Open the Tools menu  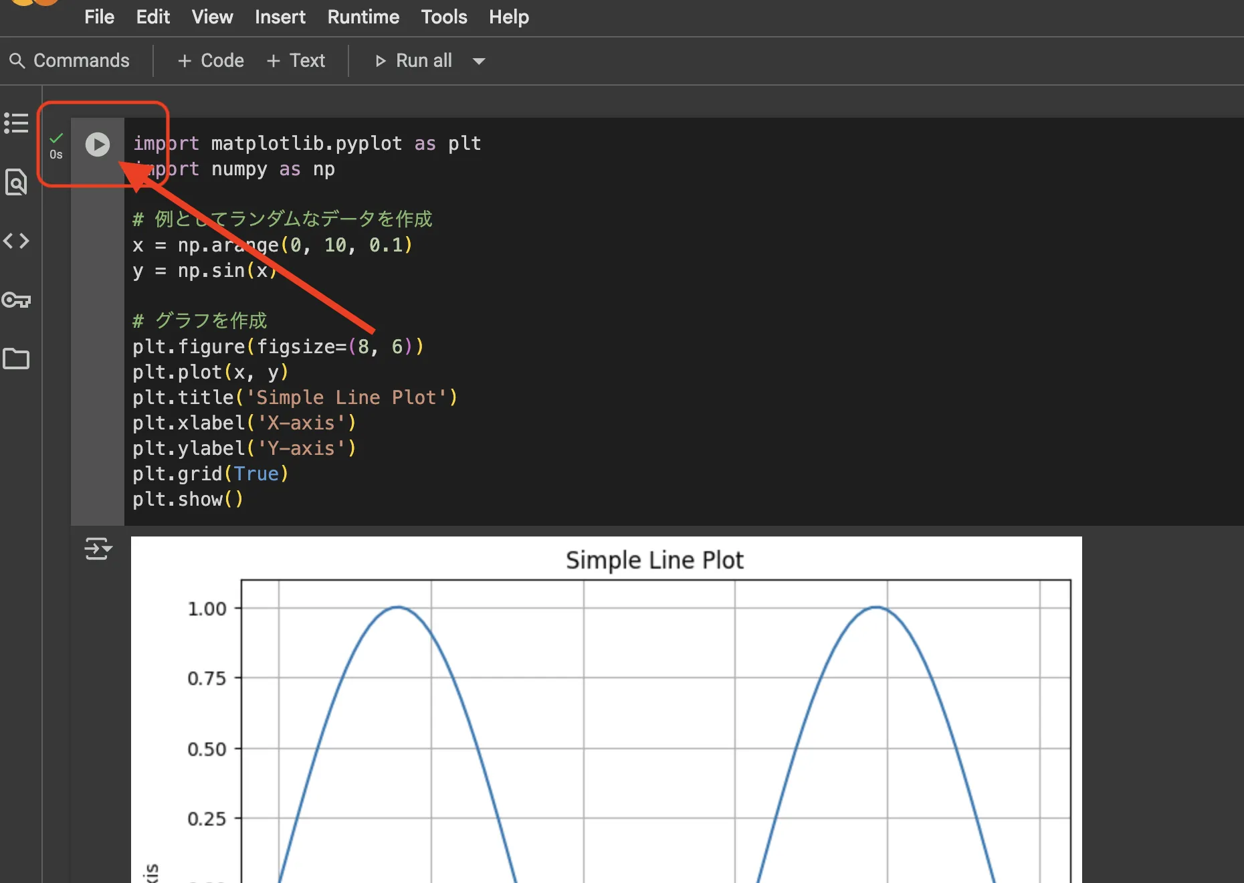443,17
